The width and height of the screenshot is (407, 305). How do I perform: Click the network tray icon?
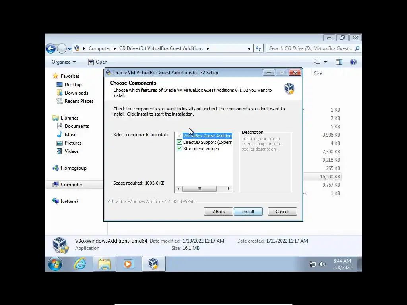pyautogui.click(x=313, y=264)
